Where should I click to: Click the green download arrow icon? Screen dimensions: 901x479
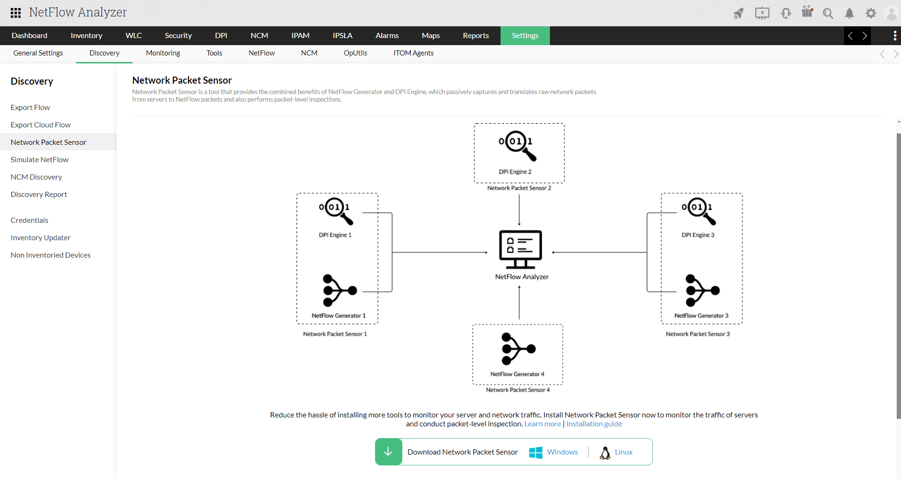389,452
